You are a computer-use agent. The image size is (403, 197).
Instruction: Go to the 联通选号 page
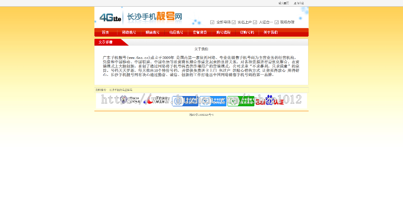[153, 32]
